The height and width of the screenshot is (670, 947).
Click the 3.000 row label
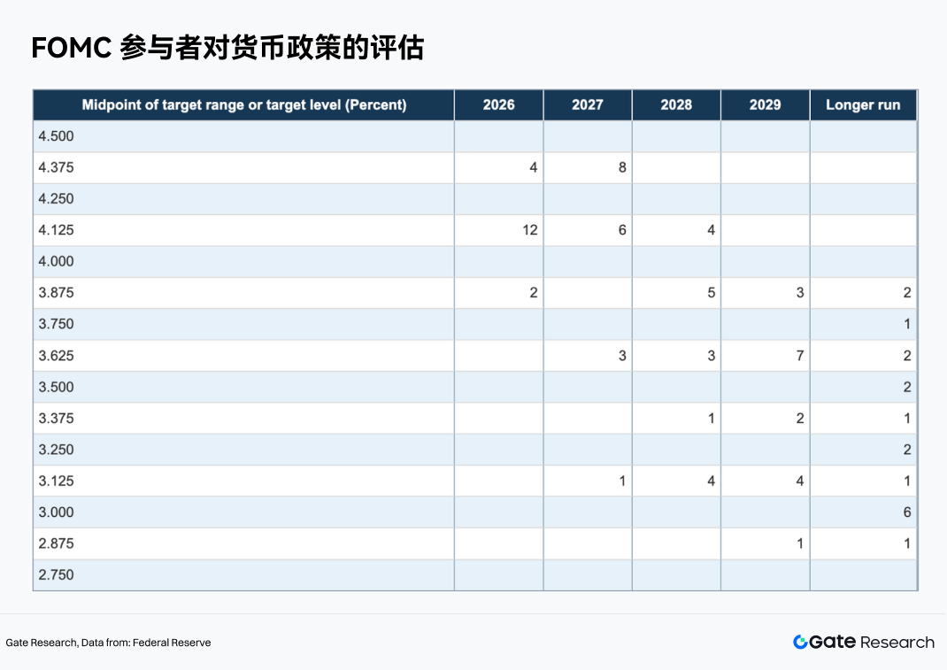click(x=56, y=512)
